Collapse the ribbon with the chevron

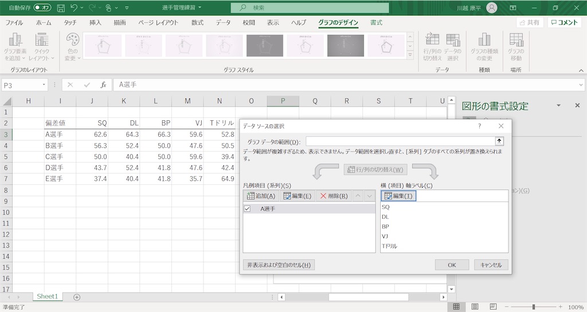581,70
